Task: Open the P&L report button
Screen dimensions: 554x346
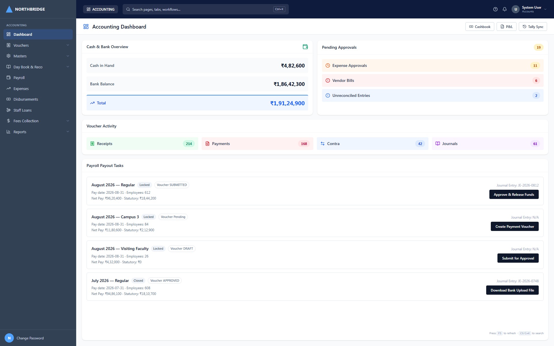Action: tap(506, 27)
